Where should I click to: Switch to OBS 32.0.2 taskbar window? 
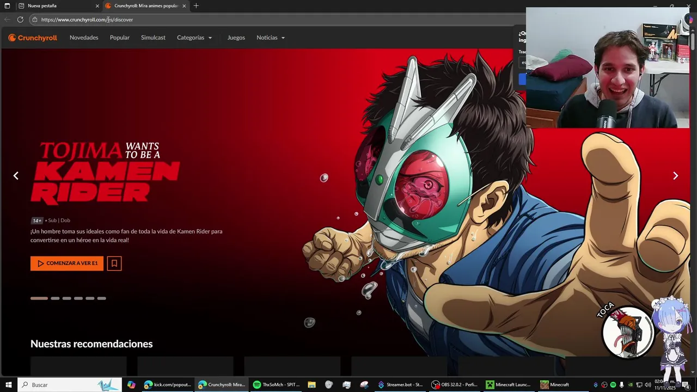pyautogui.click(x=455, y=385)
